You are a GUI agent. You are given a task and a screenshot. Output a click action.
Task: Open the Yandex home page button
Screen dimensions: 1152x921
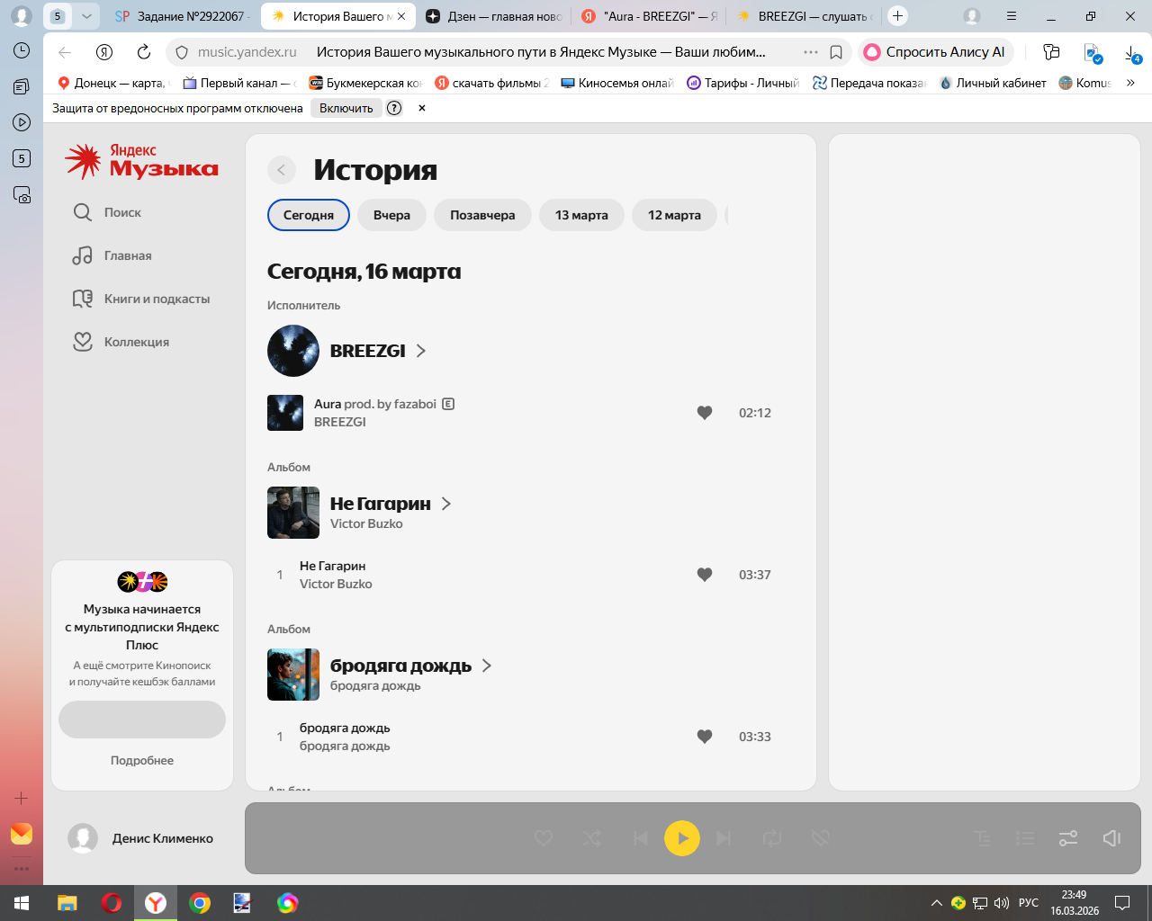pyautogui.click(x=104, y=52)
